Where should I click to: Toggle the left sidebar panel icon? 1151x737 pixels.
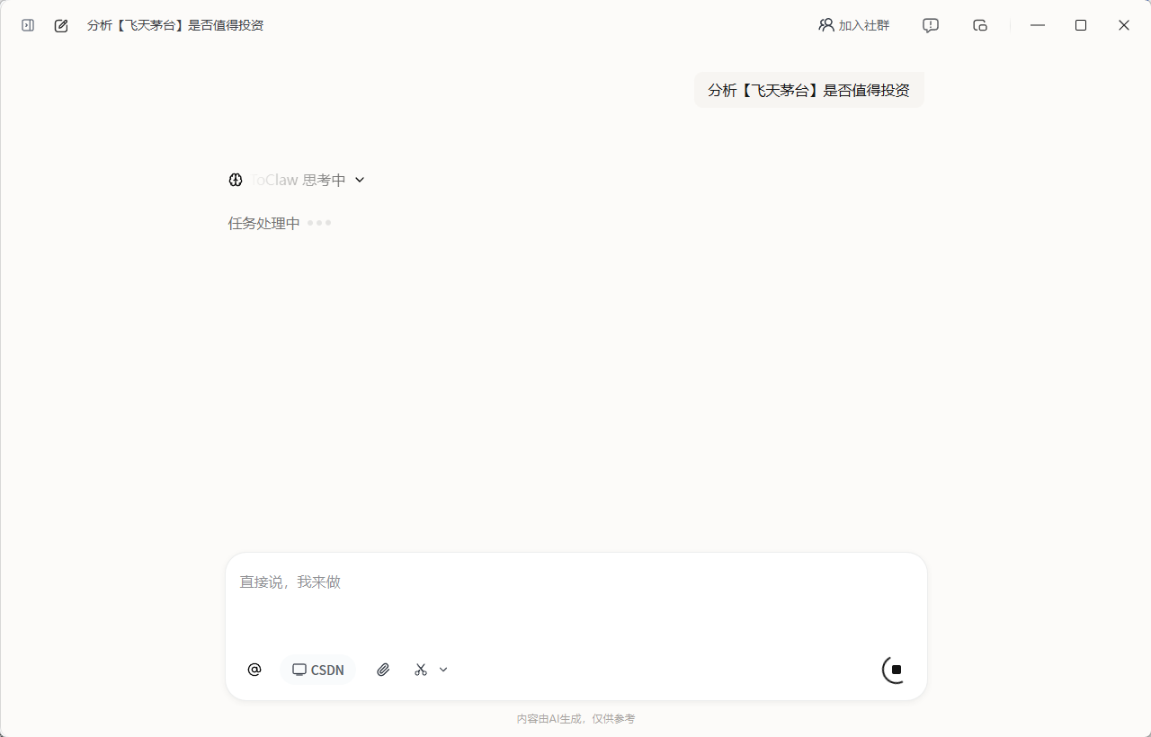28,25
